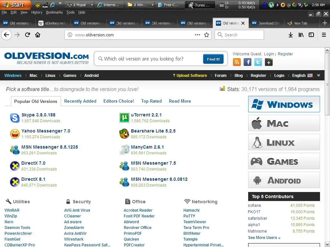Click See More Users link

264,238
